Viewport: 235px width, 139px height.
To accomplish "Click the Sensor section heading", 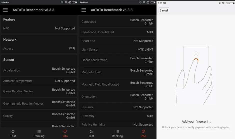I will coord(9,60).
